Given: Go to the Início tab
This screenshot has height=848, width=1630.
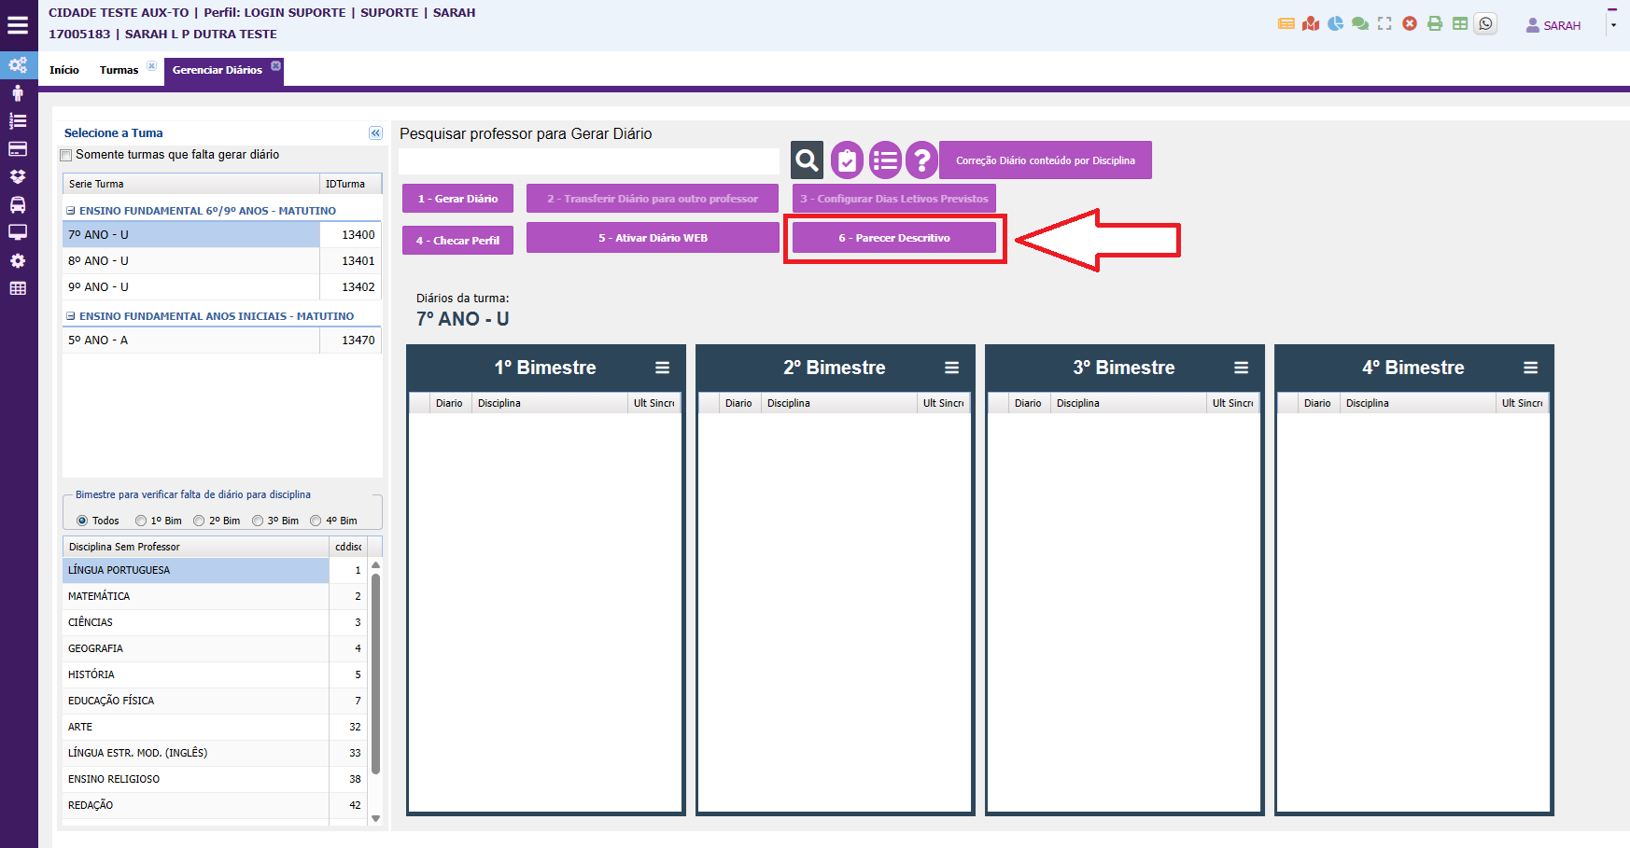Looking at the screenshot, I should [64, 70].
